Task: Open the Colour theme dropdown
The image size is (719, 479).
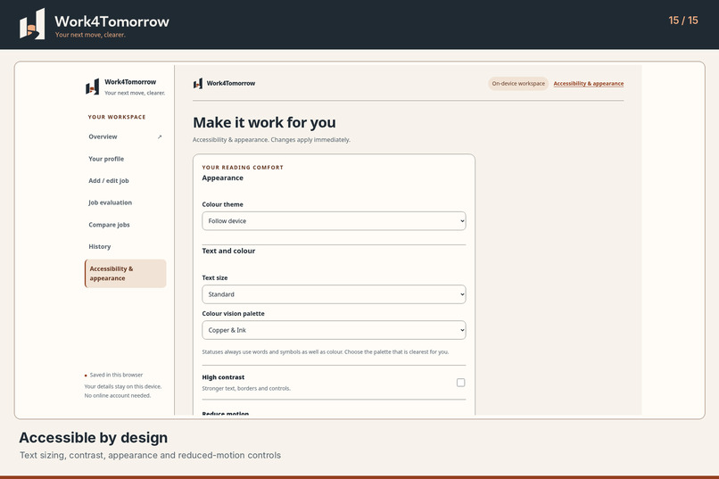Action: [334, 221]
